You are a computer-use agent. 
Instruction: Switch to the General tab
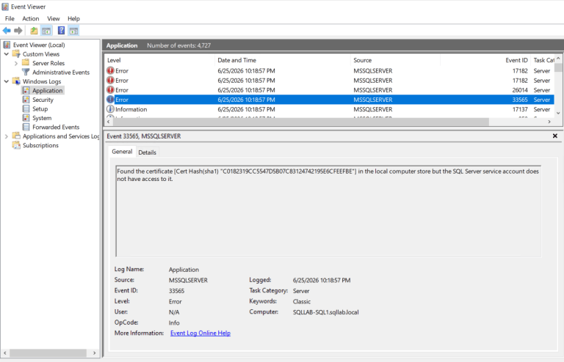click(x=122, y=152)
